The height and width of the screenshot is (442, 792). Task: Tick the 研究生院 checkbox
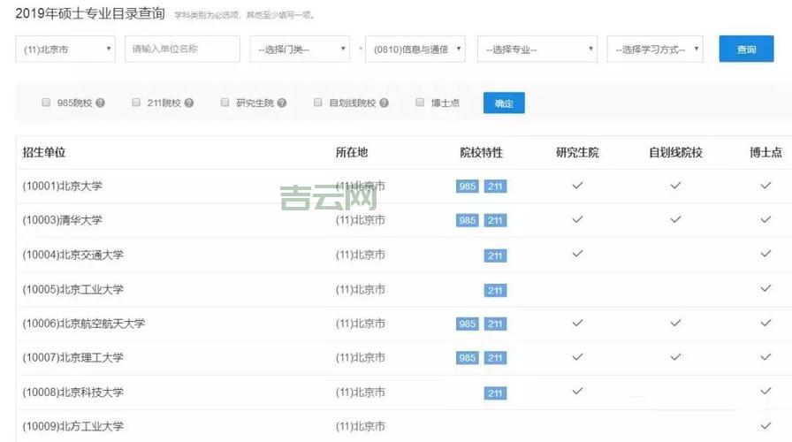pyautogui.click(x=225, y=102)
